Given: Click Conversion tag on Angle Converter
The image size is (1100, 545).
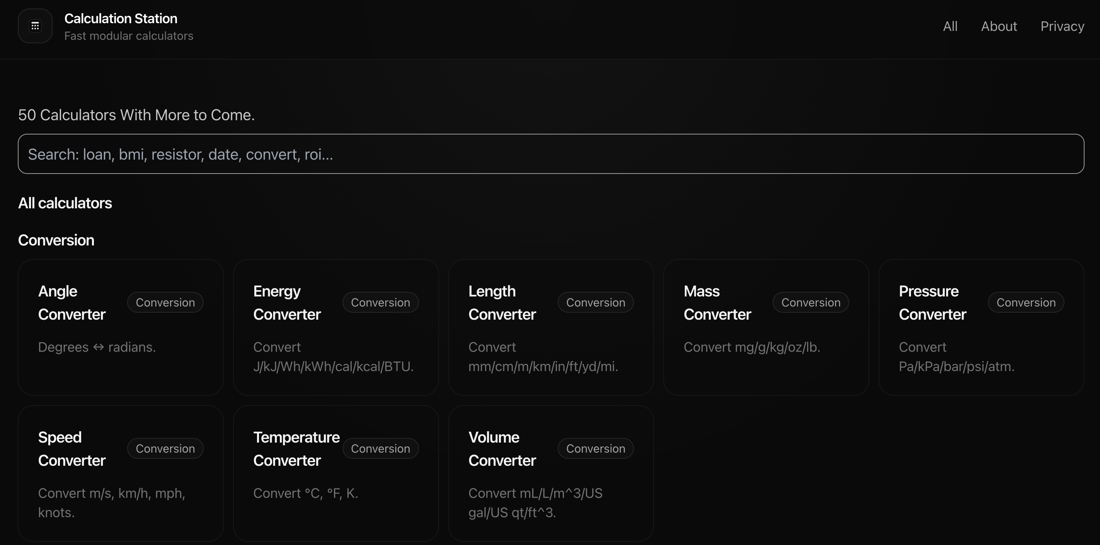Looking at the screenshot, I should click(165, 303).
